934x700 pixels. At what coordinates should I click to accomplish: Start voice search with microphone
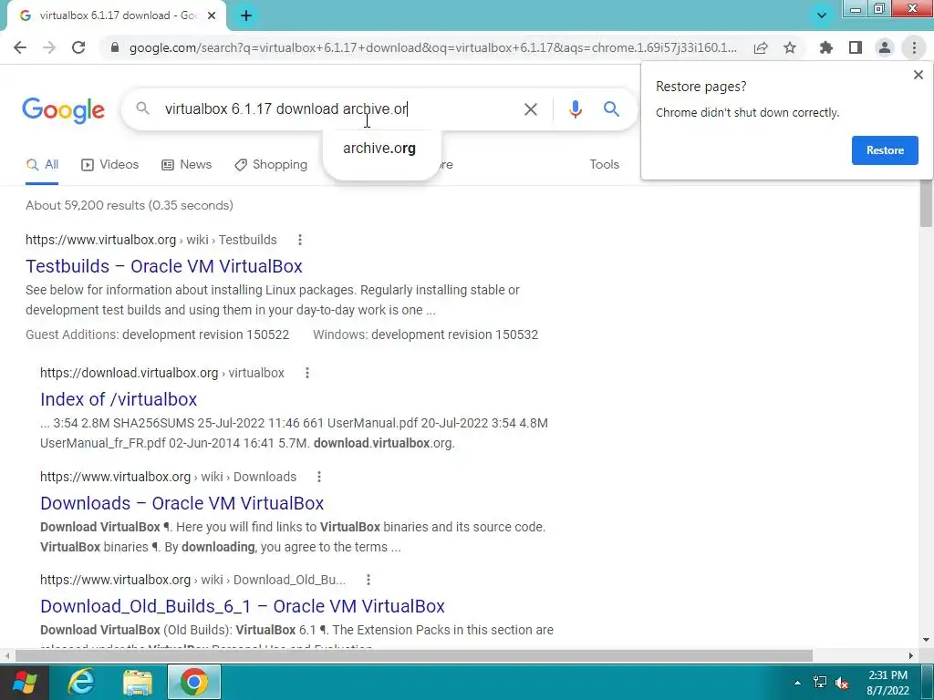tap(575, 109)
